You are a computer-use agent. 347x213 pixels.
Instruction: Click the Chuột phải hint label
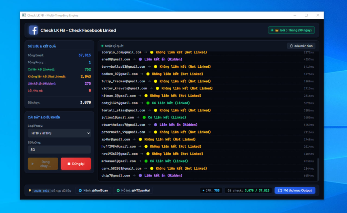click(x=41, y=191)
